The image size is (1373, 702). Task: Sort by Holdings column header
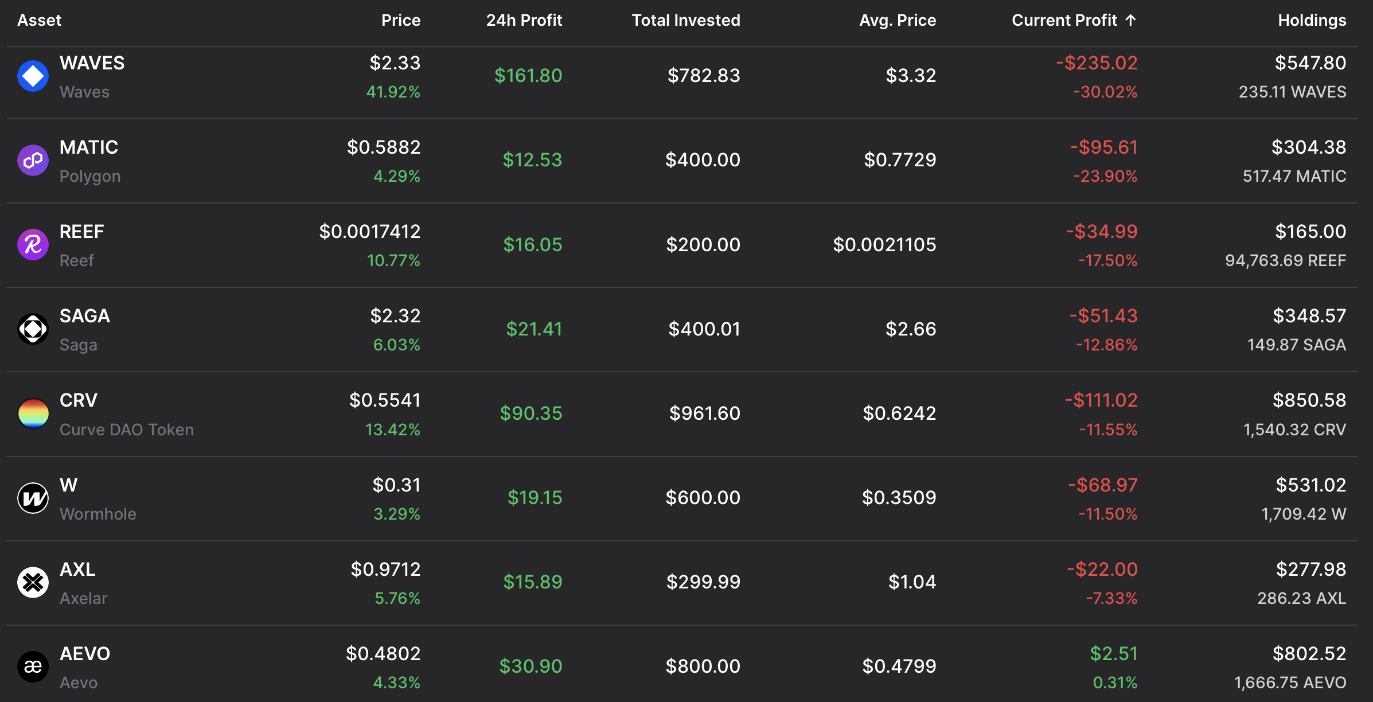[x=1312, y=21]
